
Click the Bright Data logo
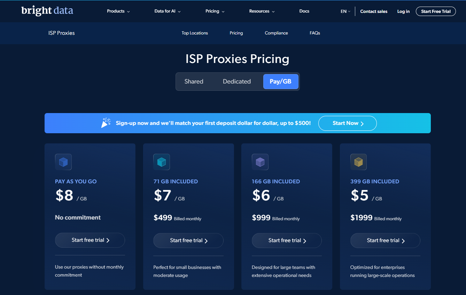47,11
